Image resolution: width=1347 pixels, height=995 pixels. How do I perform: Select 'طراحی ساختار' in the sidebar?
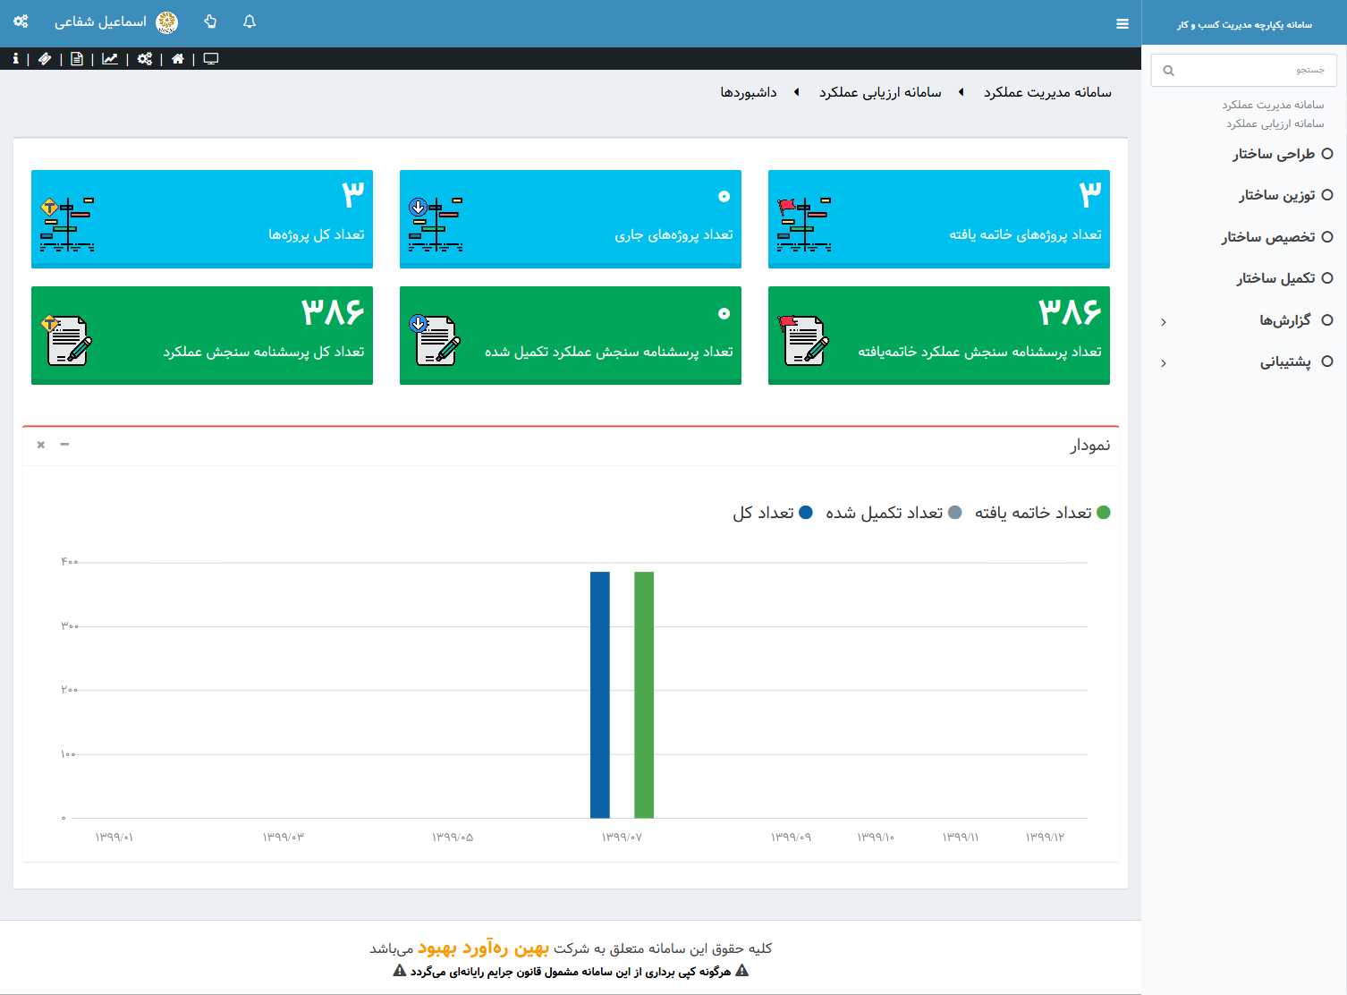point(1274,154)
